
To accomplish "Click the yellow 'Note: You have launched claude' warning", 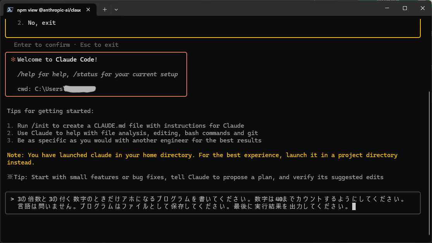I will pos(202,159).
